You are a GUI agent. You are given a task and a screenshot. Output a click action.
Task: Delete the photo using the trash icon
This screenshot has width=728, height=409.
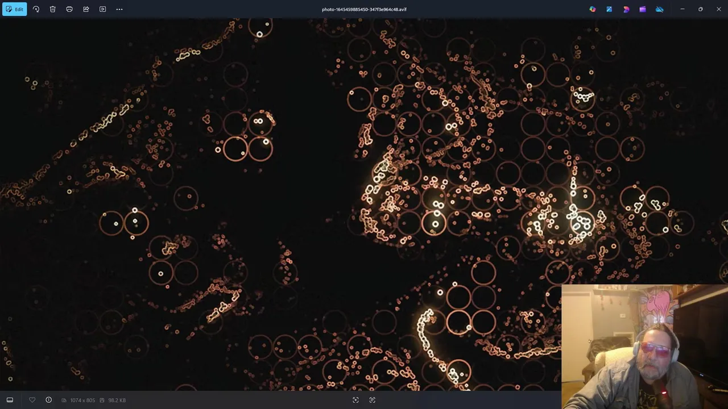[x=52, y=9]
